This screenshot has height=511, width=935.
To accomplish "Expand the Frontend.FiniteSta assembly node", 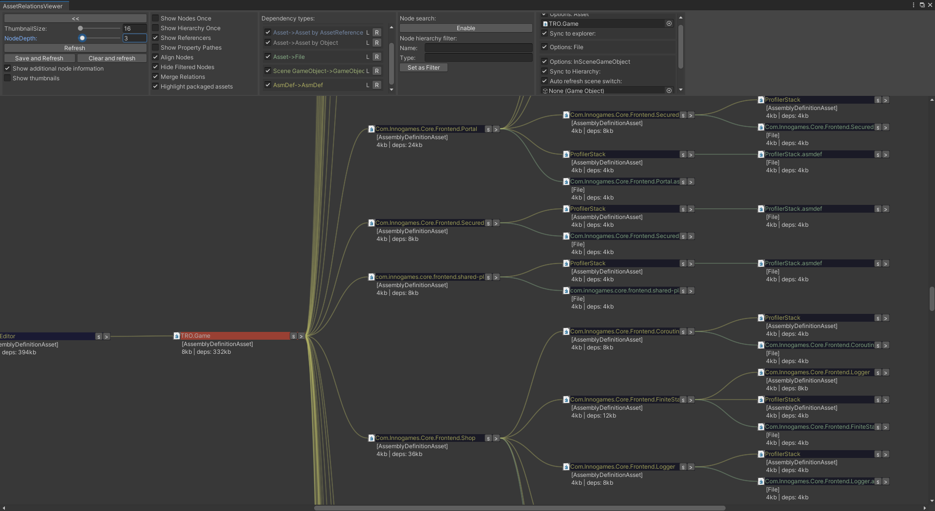I will [691, 400].
